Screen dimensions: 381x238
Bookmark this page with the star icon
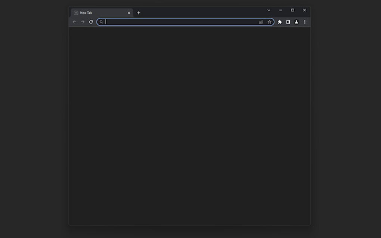coord(269,22)
